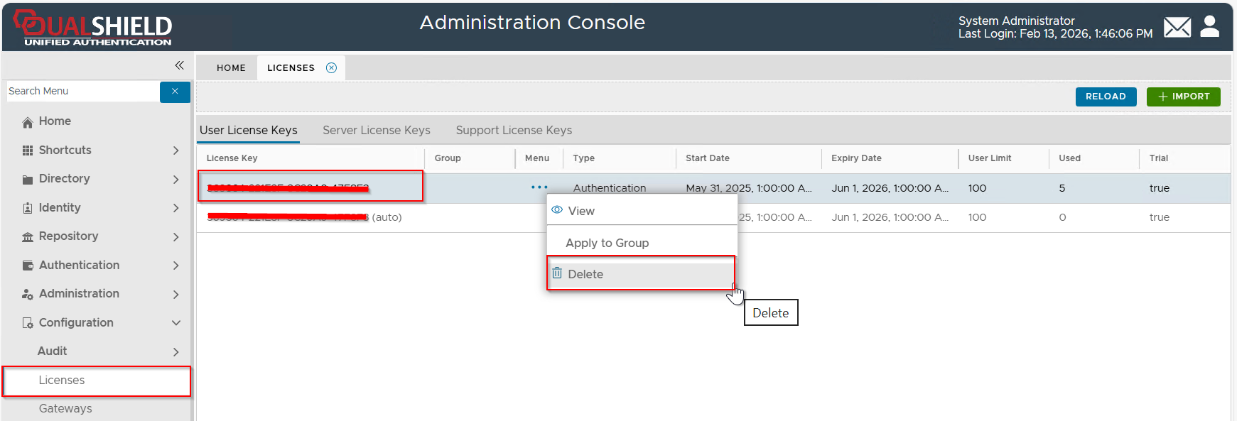Image resolution: width=1237 pixels, height=421 pixels.
Task: Collapse the Configuration section
Action: (175, 323)
